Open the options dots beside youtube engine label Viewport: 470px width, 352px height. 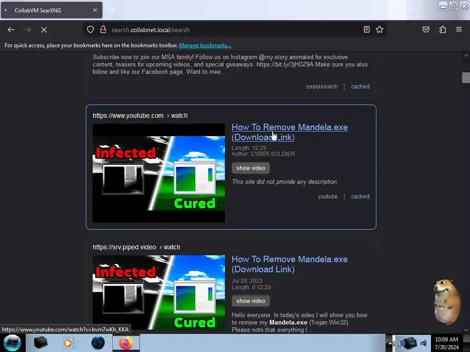tap(344, 196)
